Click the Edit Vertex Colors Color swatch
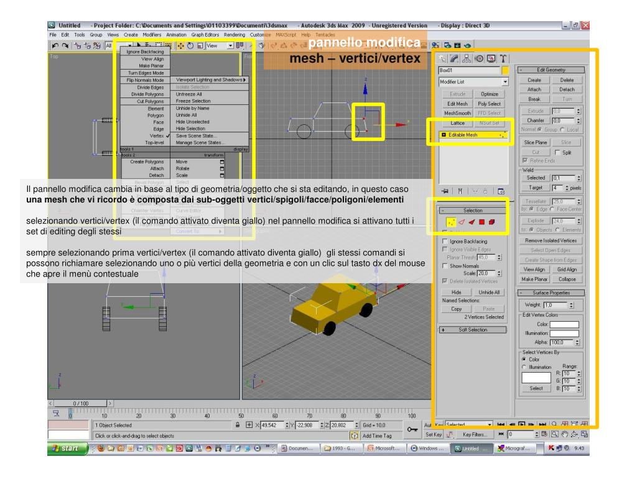637x477 pixels. [x=564, y=324]
